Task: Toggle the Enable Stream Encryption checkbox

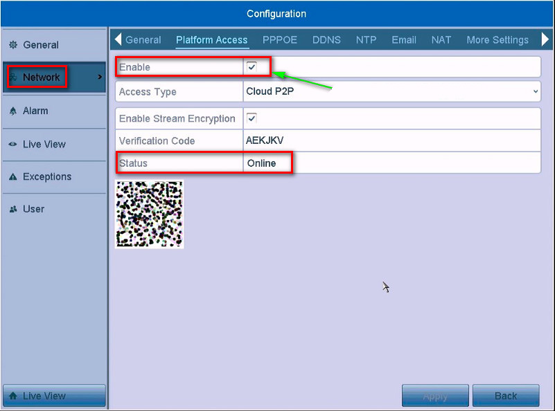Action: [252, 118]
